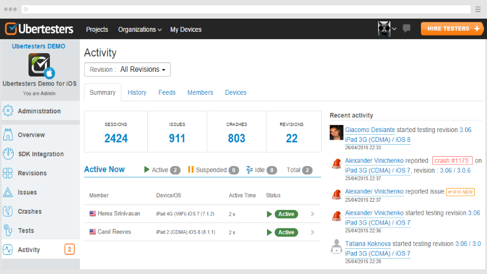Click the Activity pulse icon
This screenshot has width=487, height=274.
click(8, 249)
